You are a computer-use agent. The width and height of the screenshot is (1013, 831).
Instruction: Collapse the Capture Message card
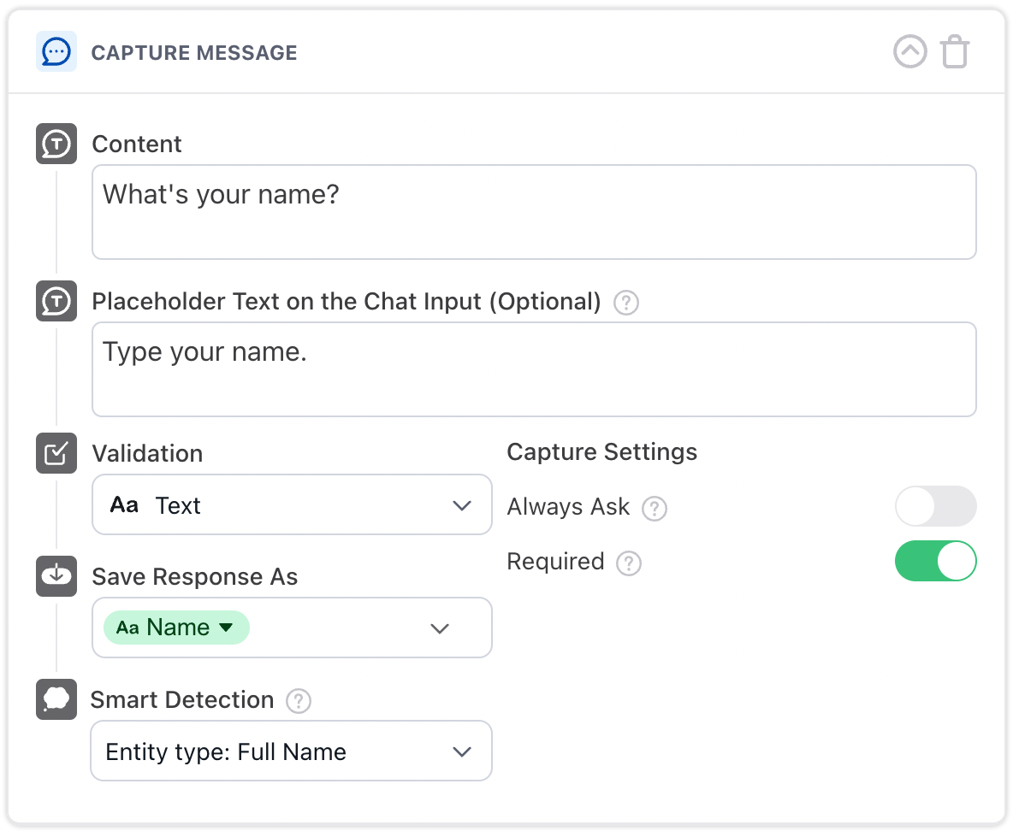[909, 52]
